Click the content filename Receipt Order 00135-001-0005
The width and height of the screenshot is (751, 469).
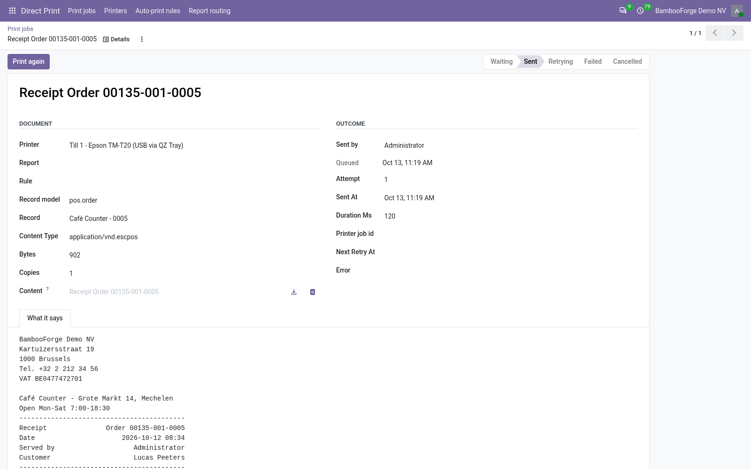114,292
